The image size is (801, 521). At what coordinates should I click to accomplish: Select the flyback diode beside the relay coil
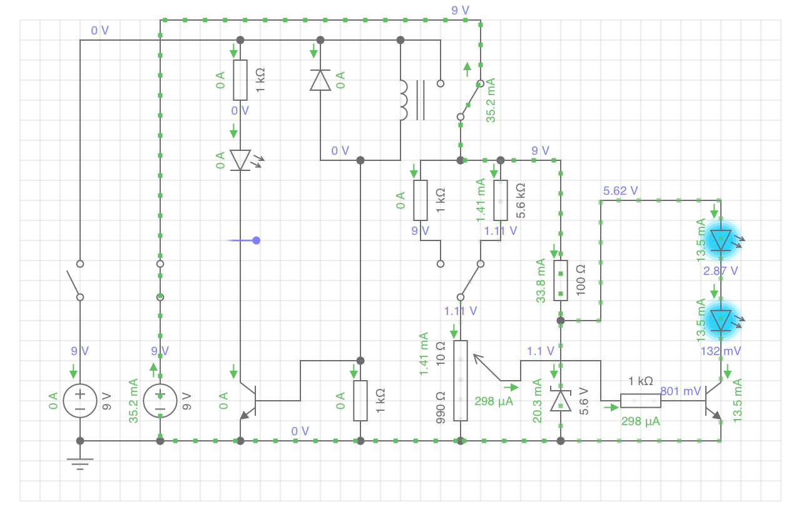pyautogui.click(x=320, y=80)
